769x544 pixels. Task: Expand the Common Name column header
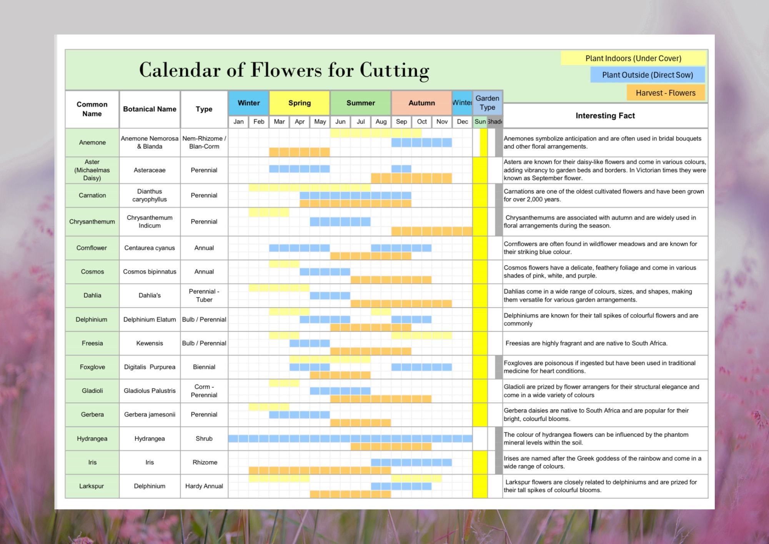(92, 109)
